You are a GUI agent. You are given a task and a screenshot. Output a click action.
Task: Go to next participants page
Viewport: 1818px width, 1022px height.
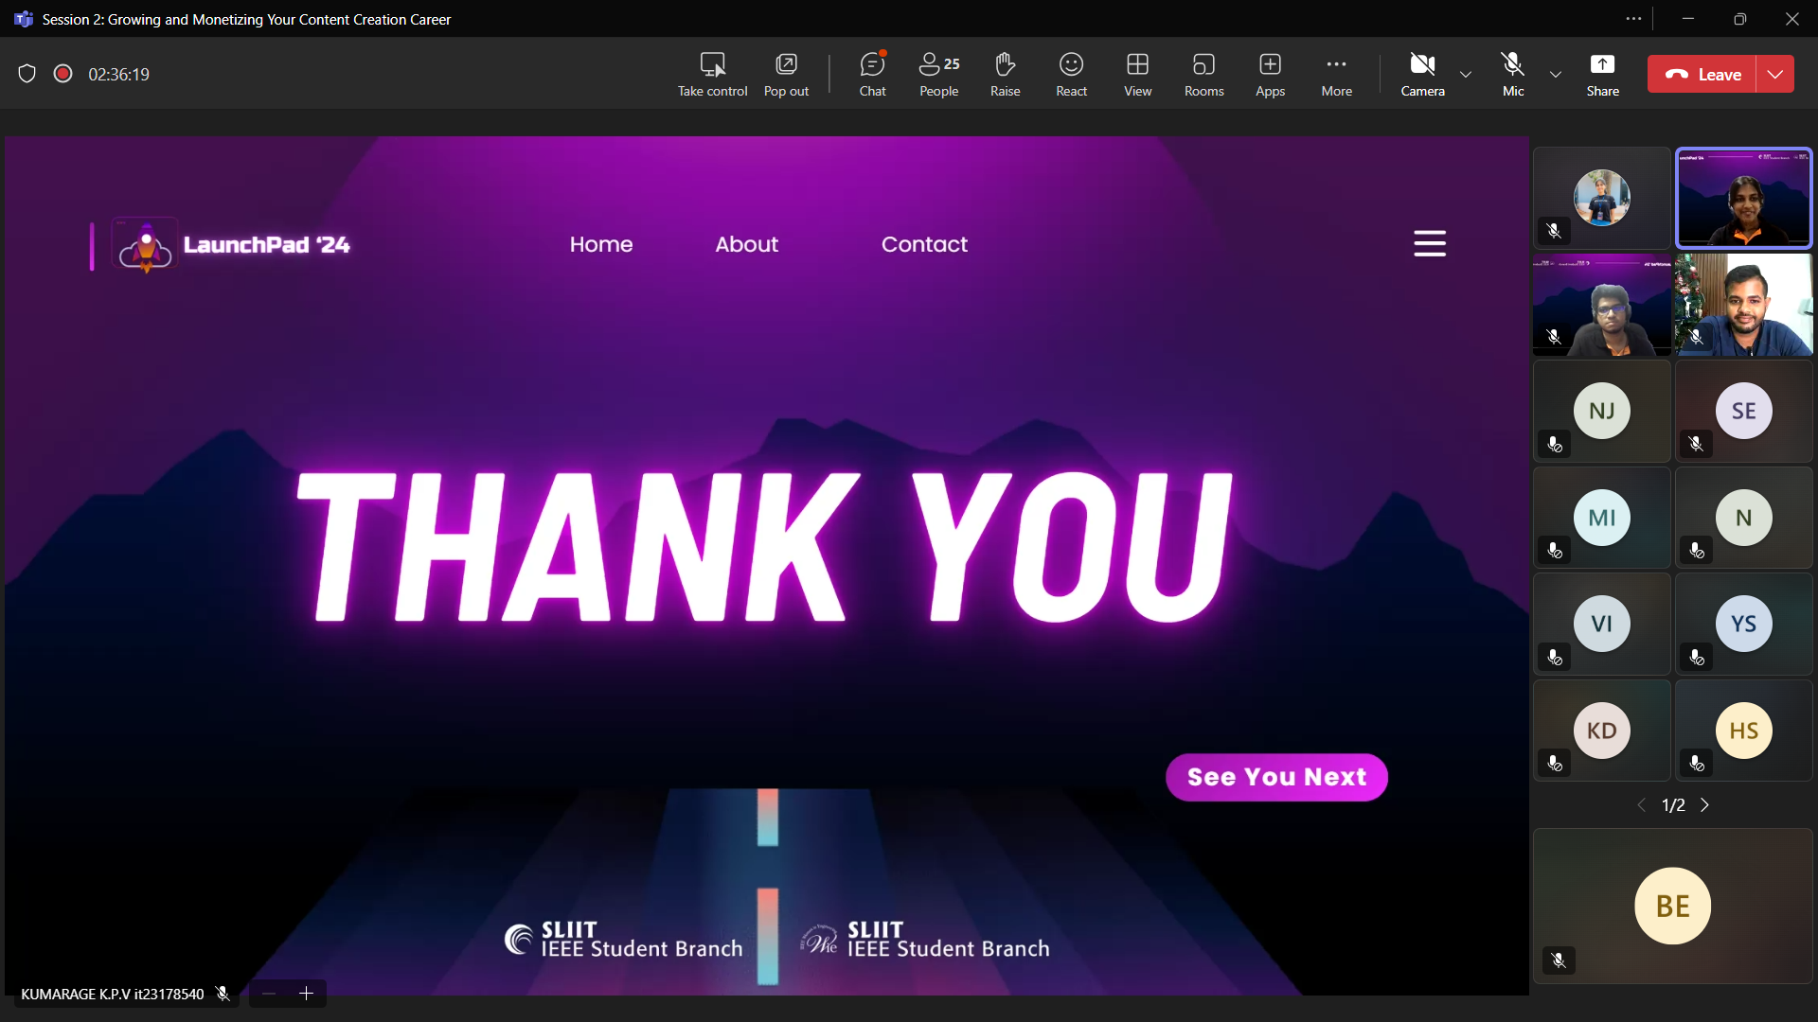coord(1705,805)
